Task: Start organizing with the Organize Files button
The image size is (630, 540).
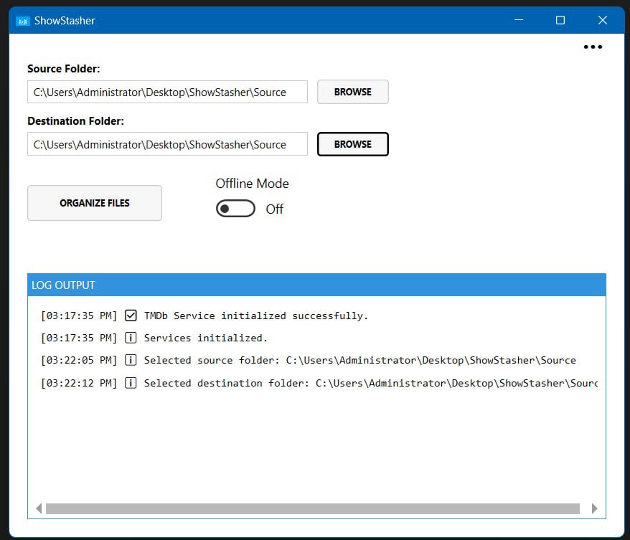Action: tap(95, 203)
